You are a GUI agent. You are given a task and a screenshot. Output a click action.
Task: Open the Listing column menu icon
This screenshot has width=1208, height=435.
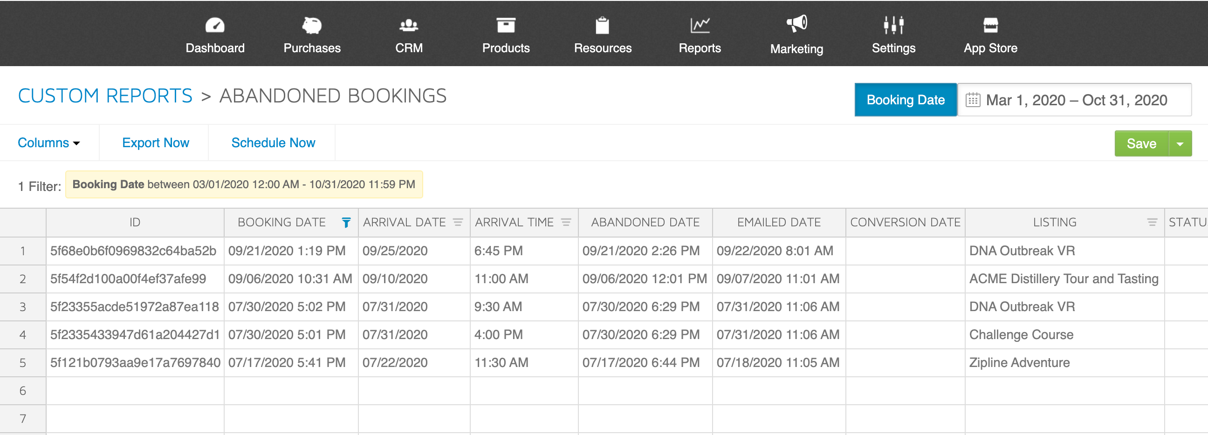point(1152,222)
